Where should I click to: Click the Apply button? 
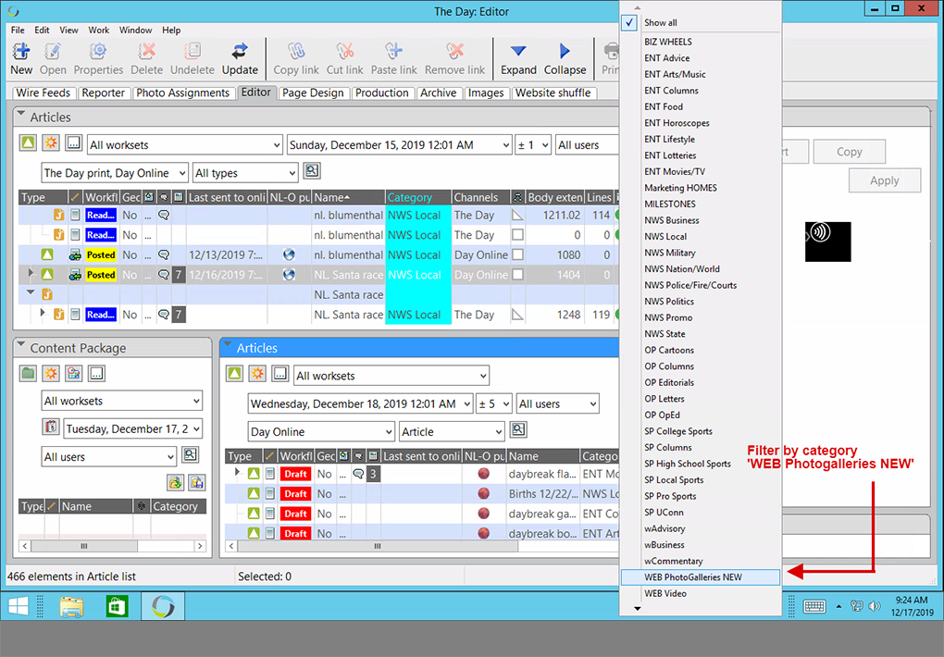click(x=885, y=180)
